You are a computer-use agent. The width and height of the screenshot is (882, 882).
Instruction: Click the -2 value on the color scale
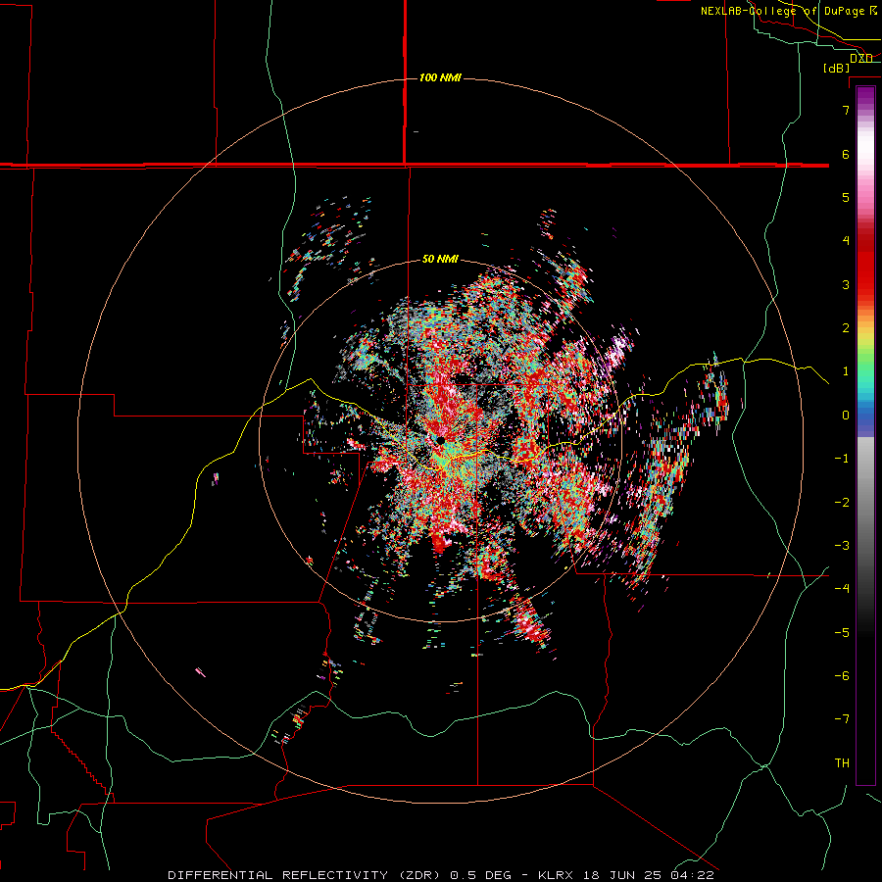(842, 503)
